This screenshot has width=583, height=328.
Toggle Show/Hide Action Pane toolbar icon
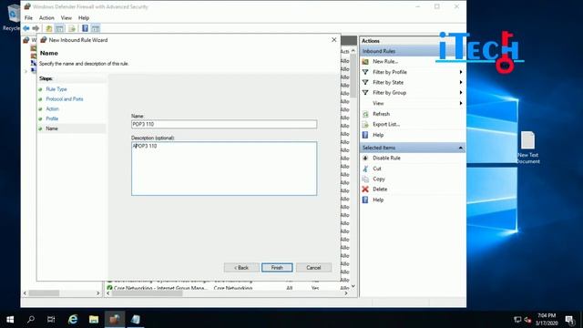coord(96,28)
